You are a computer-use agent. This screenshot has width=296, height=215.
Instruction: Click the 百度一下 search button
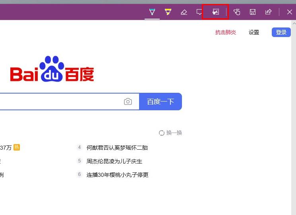coord(161,102)
